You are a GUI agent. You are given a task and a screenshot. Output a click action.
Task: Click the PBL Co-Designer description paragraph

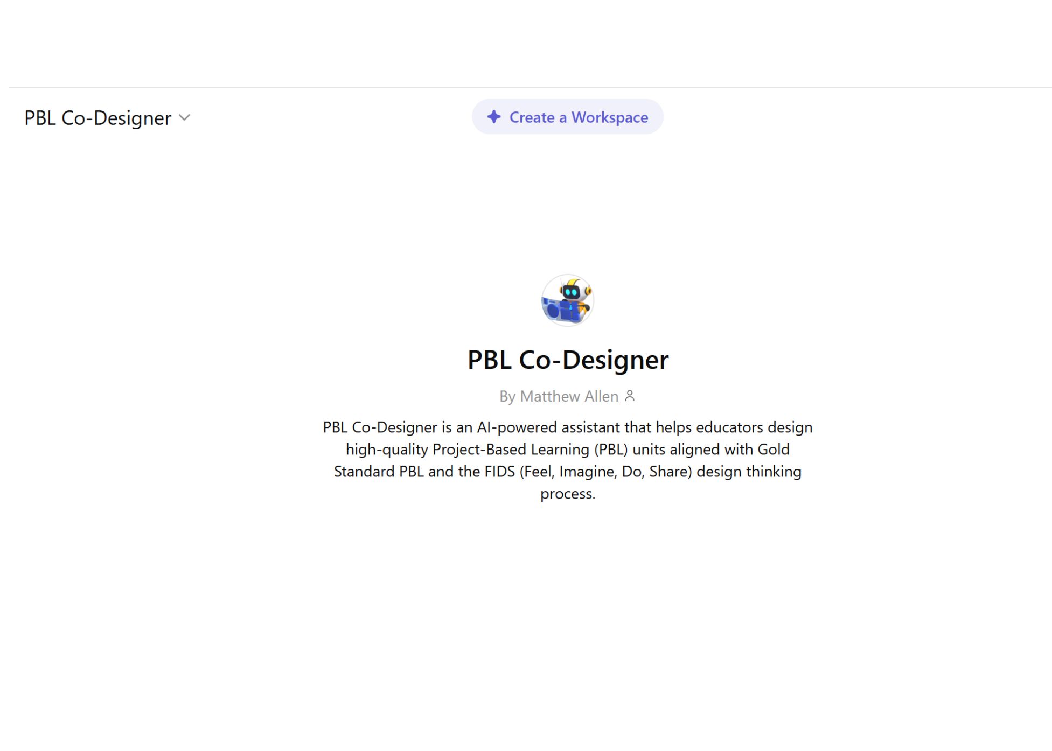coord(568,460)
